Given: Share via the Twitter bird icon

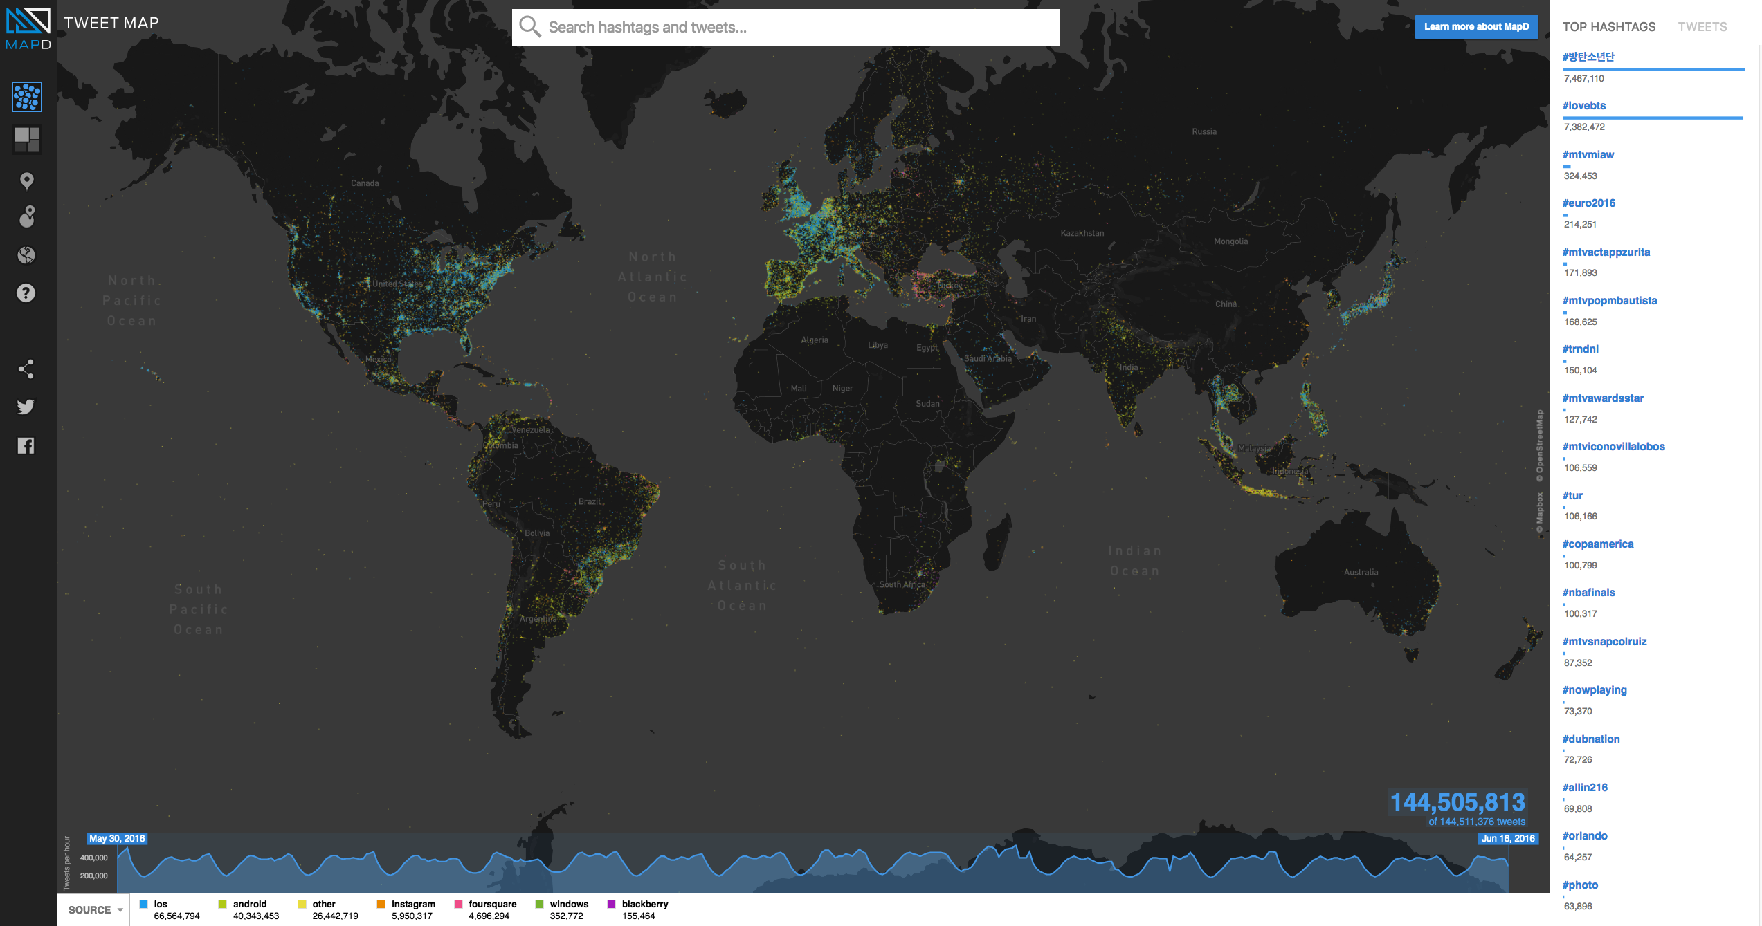Looking at the screenshot, I should pos(26,407).
